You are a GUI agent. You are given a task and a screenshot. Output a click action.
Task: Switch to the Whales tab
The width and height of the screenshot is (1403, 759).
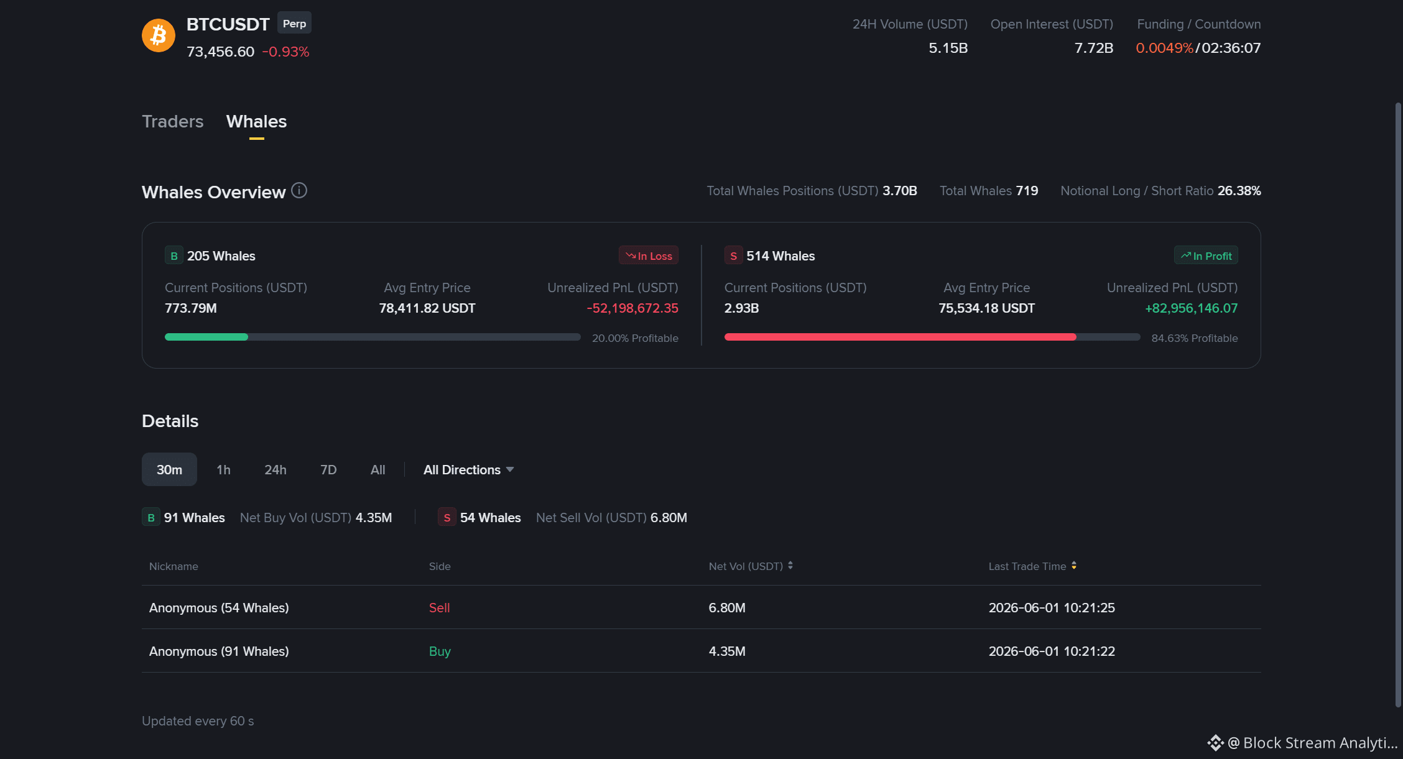tap(256, 121)
